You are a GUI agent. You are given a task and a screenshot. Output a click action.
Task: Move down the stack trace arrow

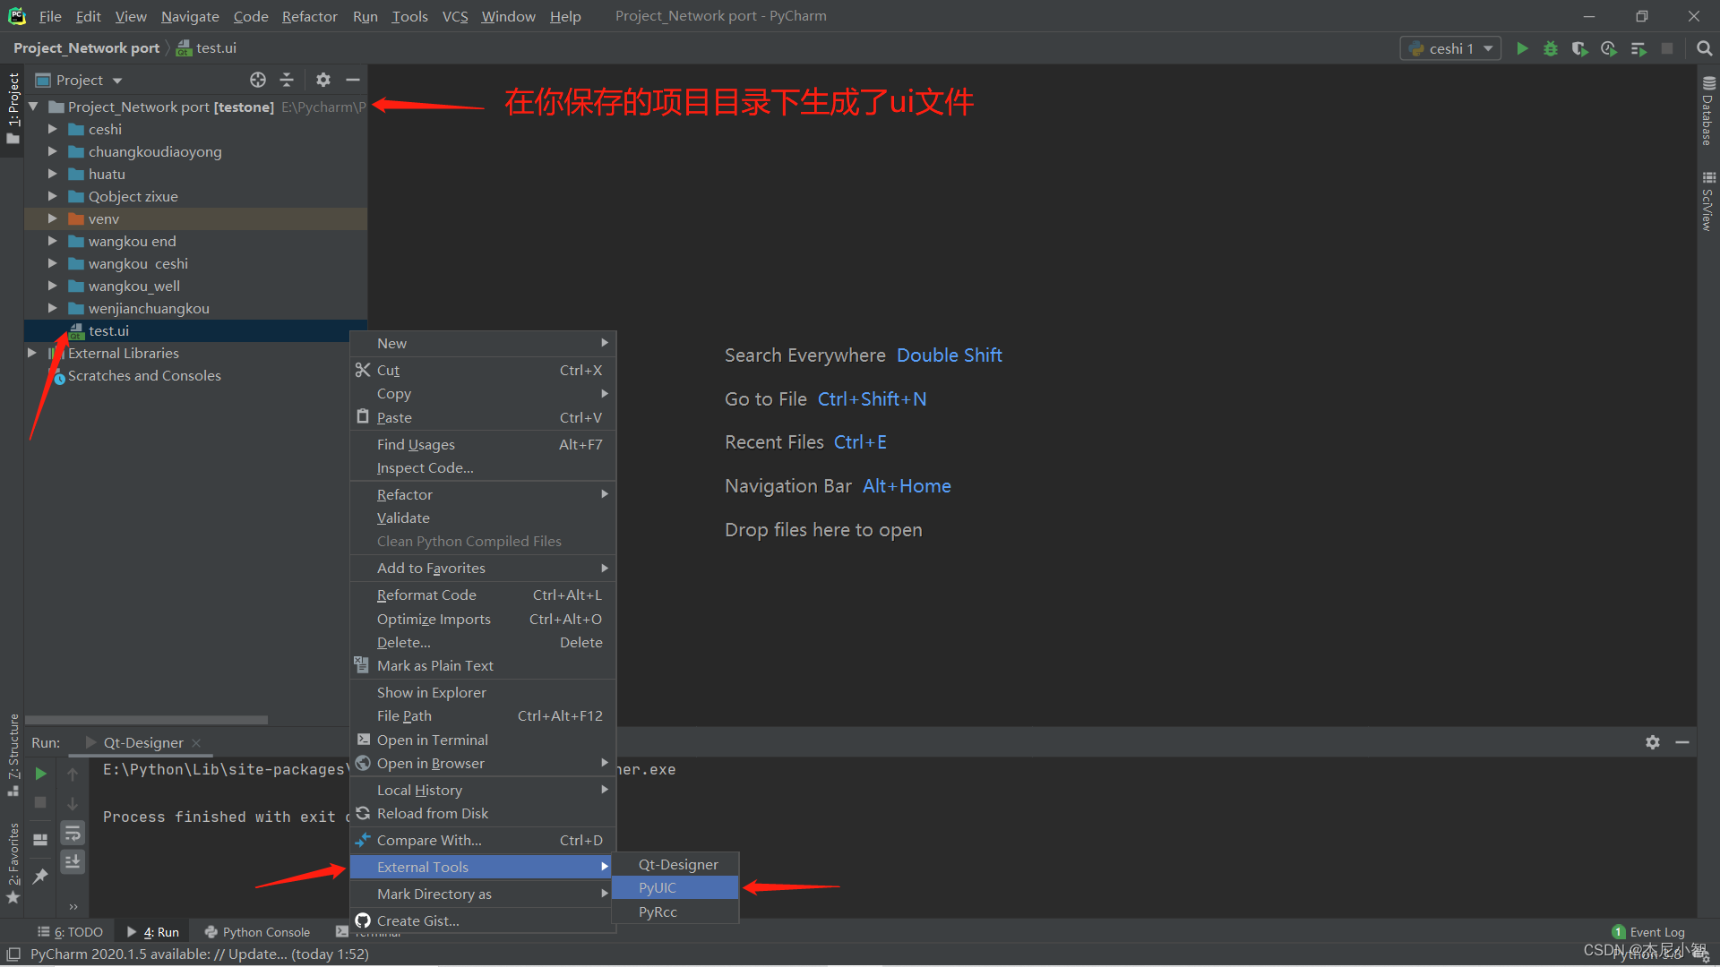pyautogui.click(x=73, y=803)
